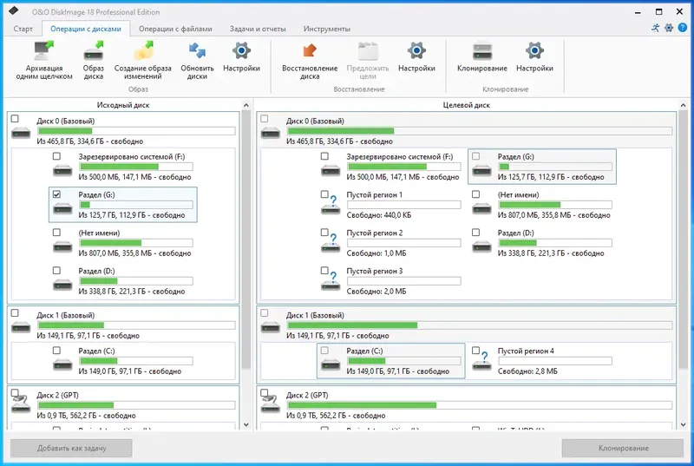
Task: Check the target Пустой регион 3 checkbox
Action: 324,270
